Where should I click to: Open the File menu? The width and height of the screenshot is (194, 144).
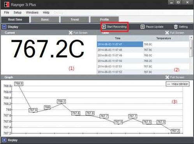[7, 12]
